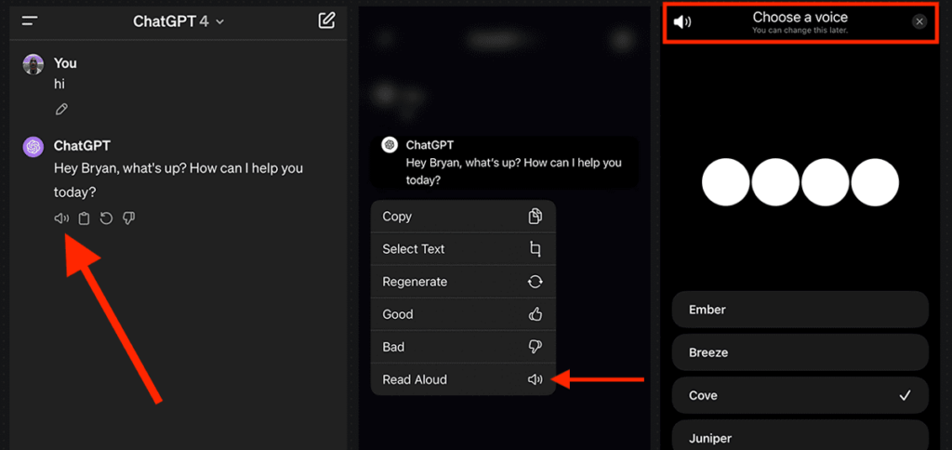The image size is (952, 450).
Task: Copy response using clipboard icon
Action: (85, 218)
